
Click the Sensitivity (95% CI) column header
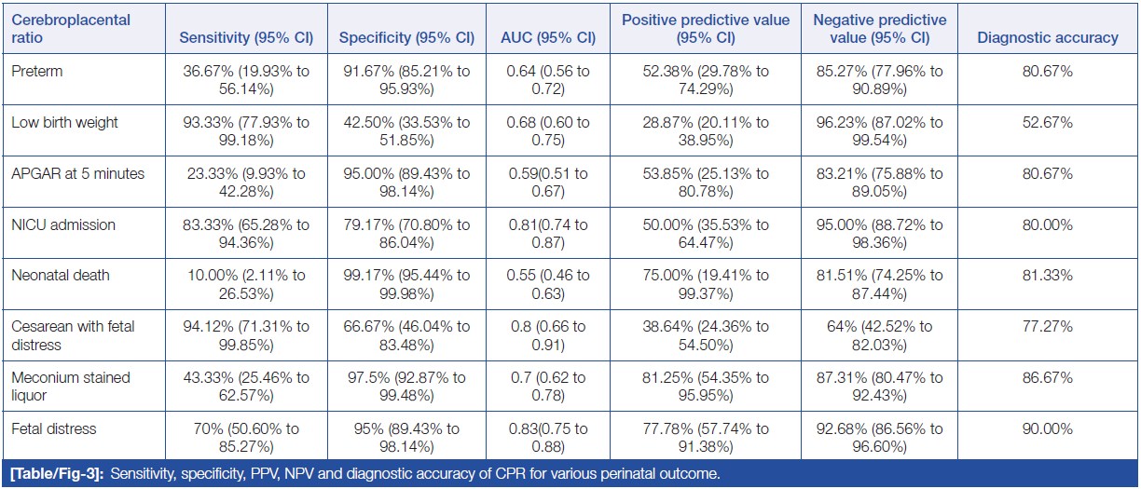pos(246,38)
